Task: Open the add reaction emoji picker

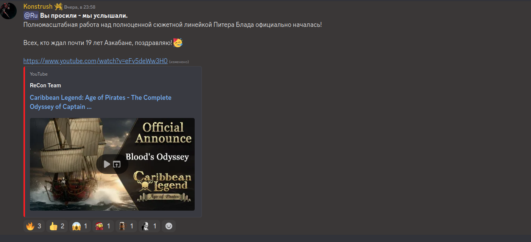Action: pos(169,226)
